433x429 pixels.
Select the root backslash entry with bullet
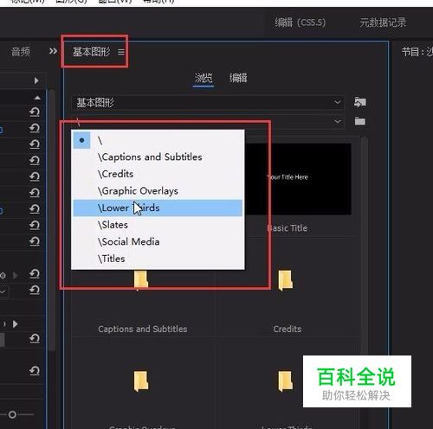point(158,140)
